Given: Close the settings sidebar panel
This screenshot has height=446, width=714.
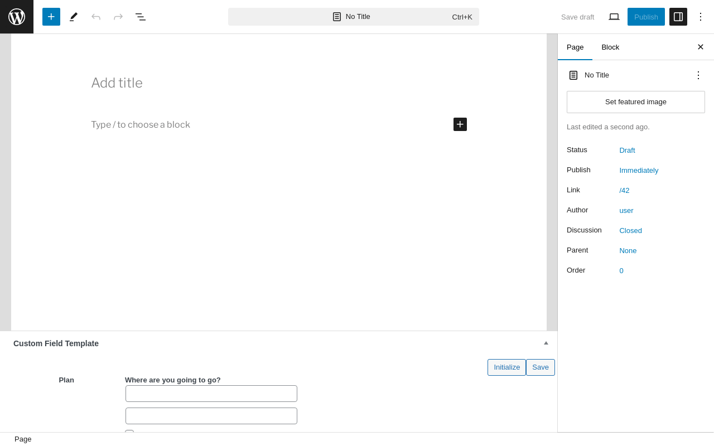Looking at the screenshot, I should 701,47.
